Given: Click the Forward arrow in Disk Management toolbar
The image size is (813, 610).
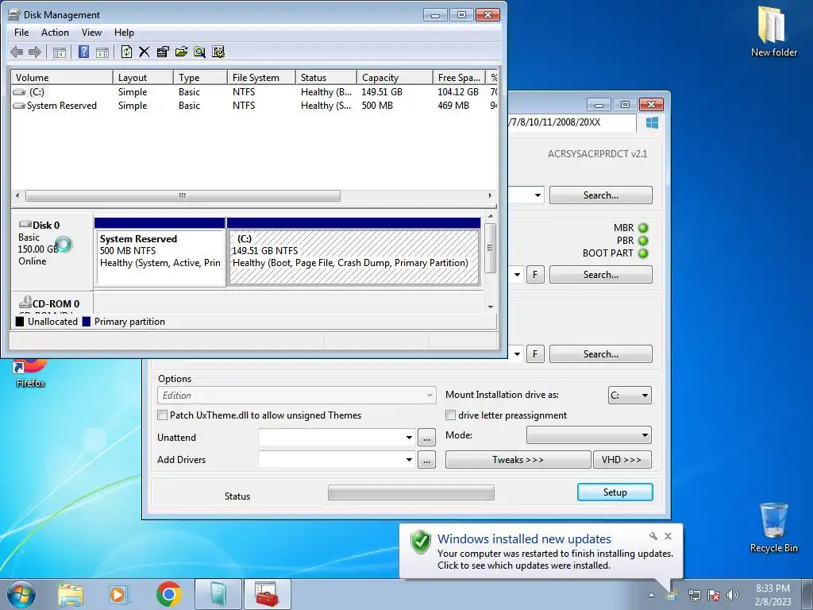Looking at the screenshot, I should [35, 52].
